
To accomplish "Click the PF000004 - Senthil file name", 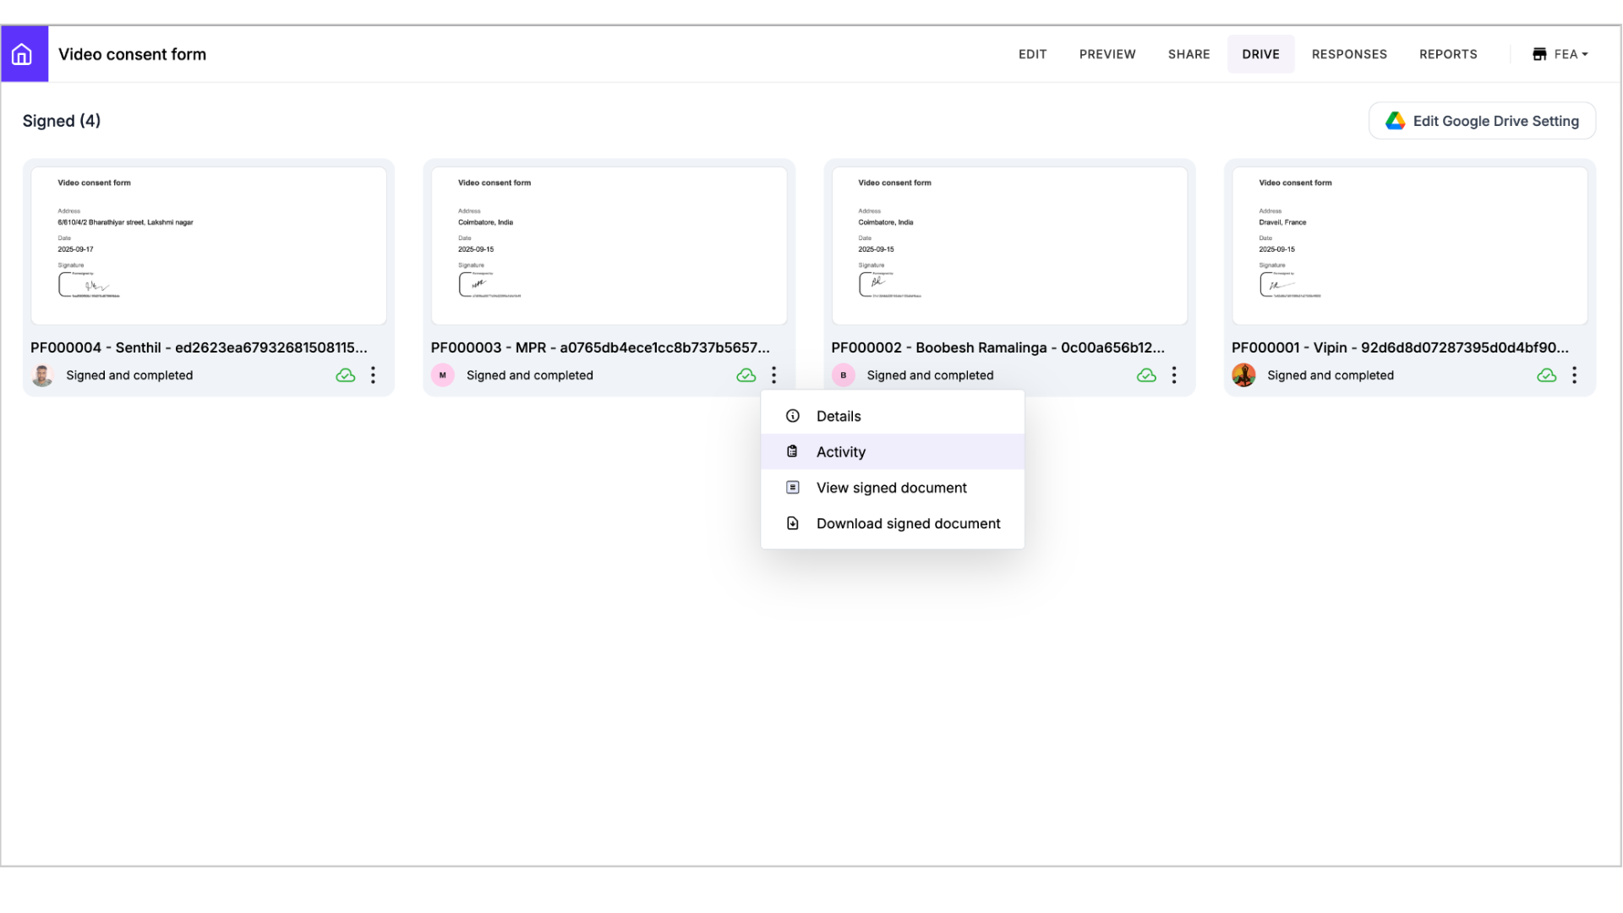I will (199, 347).
